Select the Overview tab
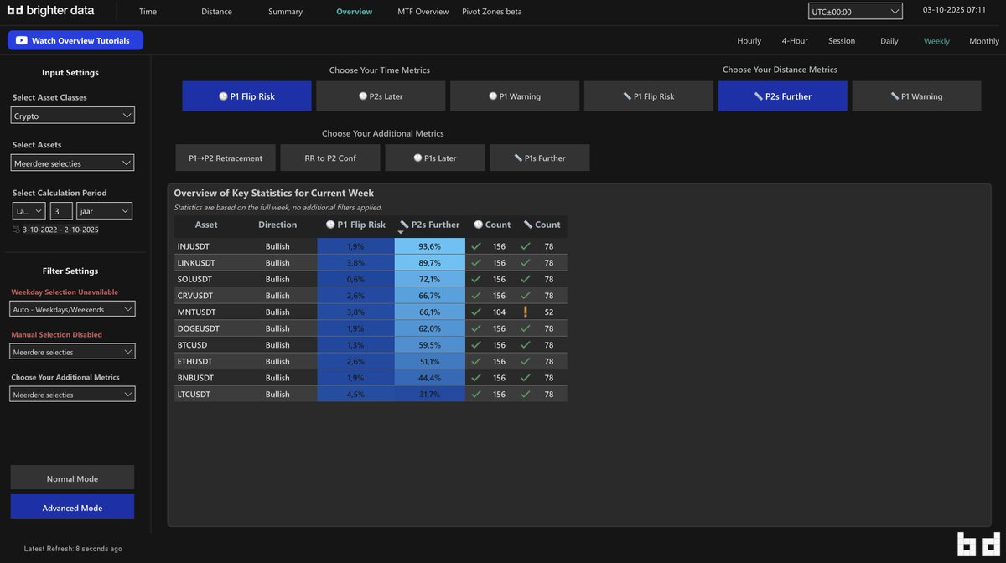Viewport: 1006px width, 563px height. 354,12
